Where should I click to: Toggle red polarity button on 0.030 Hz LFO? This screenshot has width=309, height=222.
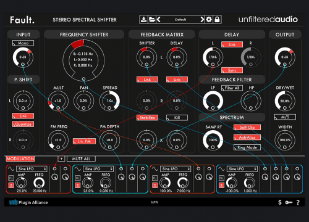(x=78, y=185)
